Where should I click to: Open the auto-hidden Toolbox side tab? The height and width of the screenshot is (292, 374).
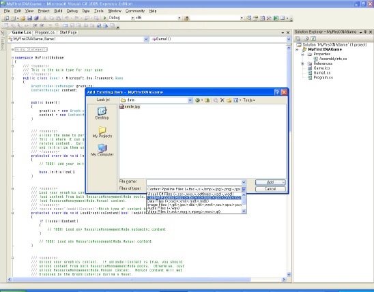pyautogui.click(x=2, y=41)
